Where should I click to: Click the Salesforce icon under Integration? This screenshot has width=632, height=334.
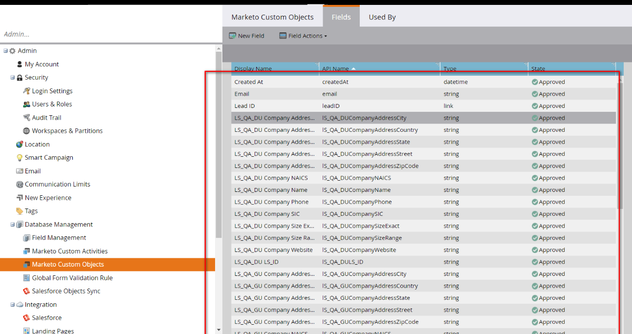click(x=27, y=318)
